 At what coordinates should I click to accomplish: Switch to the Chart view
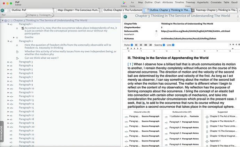point(157,2)
